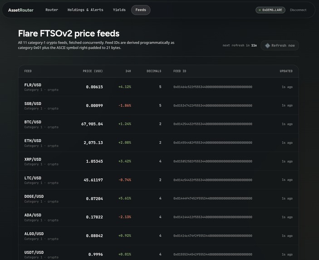Click the 0xDEMO wallet address badge
Image resolution: width=319 pixels, height=260 pixels.
click(x=270, y=10)
